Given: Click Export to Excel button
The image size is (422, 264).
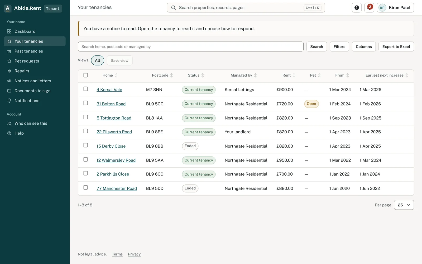Looking at the screenshot, I should (396, 46).
